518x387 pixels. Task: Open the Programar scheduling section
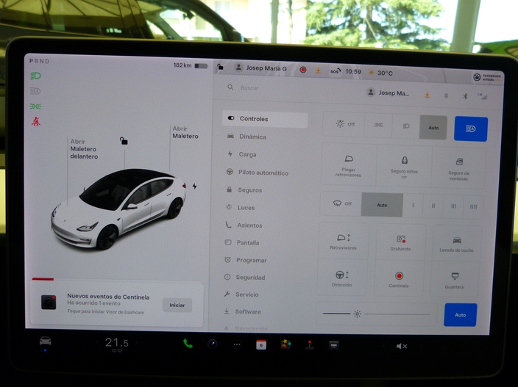[x=246, y=260]
